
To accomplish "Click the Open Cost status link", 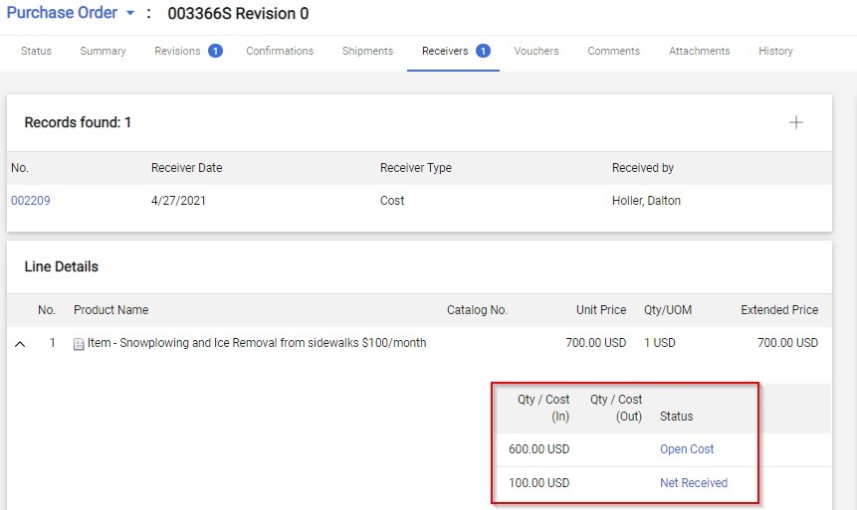I will [687, 449].
